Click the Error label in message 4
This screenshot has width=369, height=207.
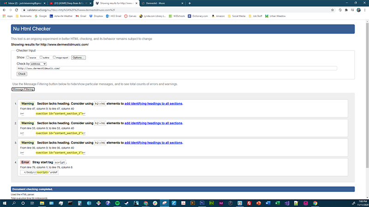[25, 162]
